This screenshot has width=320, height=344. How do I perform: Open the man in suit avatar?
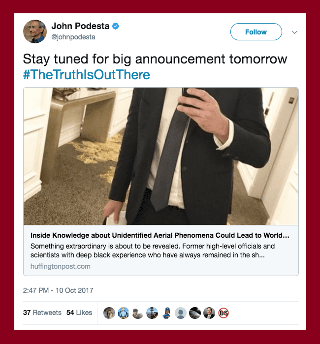coord(209,313)
